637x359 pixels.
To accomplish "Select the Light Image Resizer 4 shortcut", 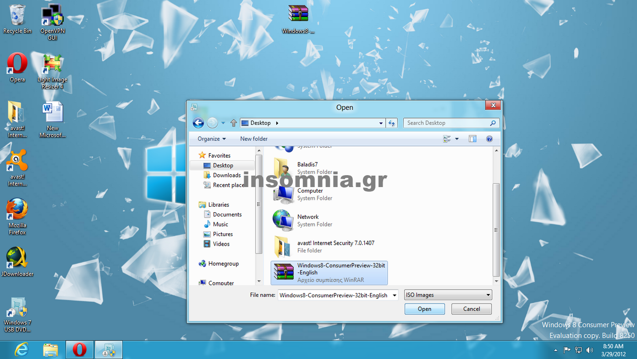I will point(52,71).
